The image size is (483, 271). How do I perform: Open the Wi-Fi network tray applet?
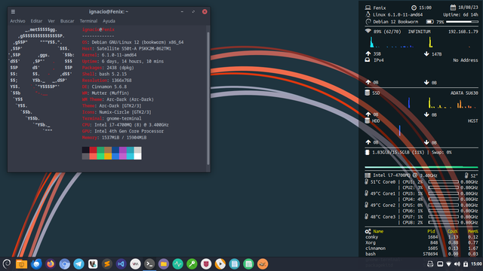coord(449,264)
